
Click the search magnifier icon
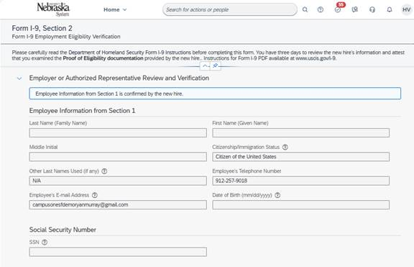pyautogui.click(x=305, y=9)
